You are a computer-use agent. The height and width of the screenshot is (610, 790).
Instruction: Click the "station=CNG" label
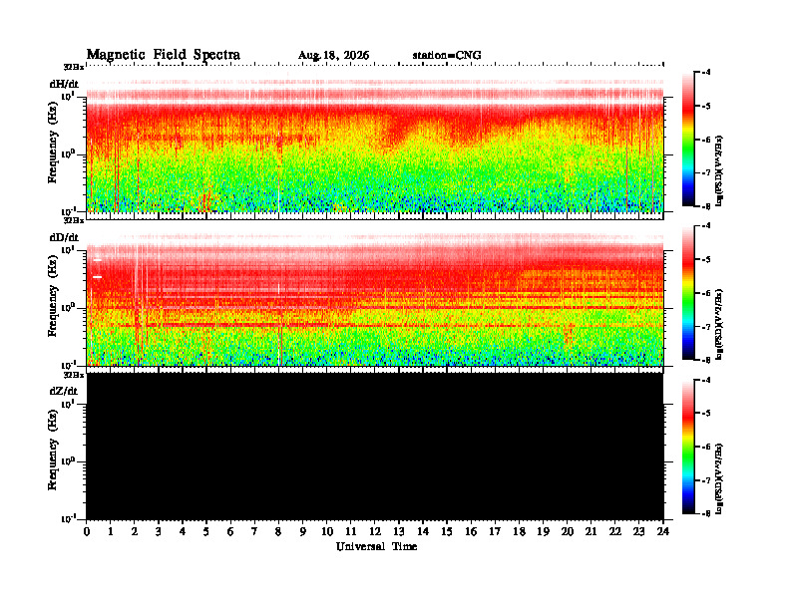(447, 56)
